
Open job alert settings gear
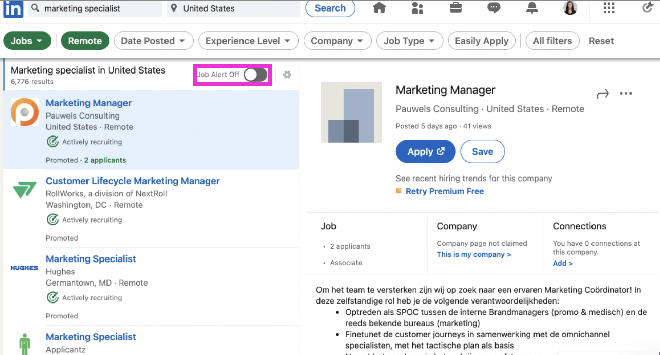[287, 75]
